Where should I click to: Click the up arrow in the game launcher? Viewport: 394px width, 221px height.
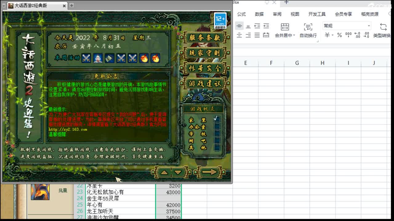click(164, 173)
